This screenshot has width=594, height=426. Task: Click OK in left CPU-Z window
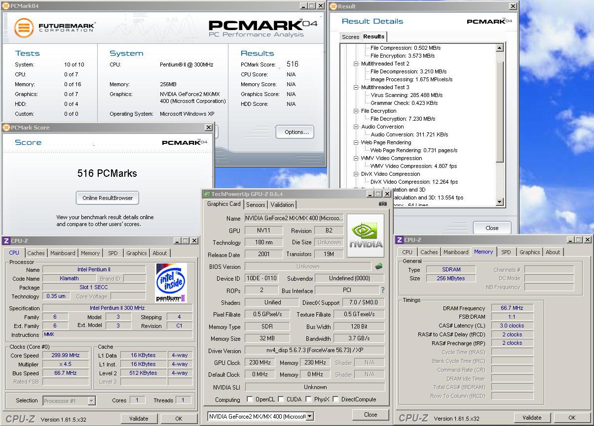coord(179,419)
